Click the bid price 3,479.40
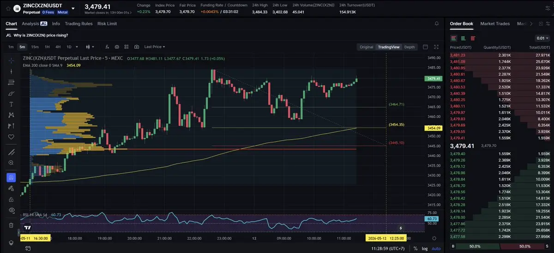The image size is (554, 253). 458,153
